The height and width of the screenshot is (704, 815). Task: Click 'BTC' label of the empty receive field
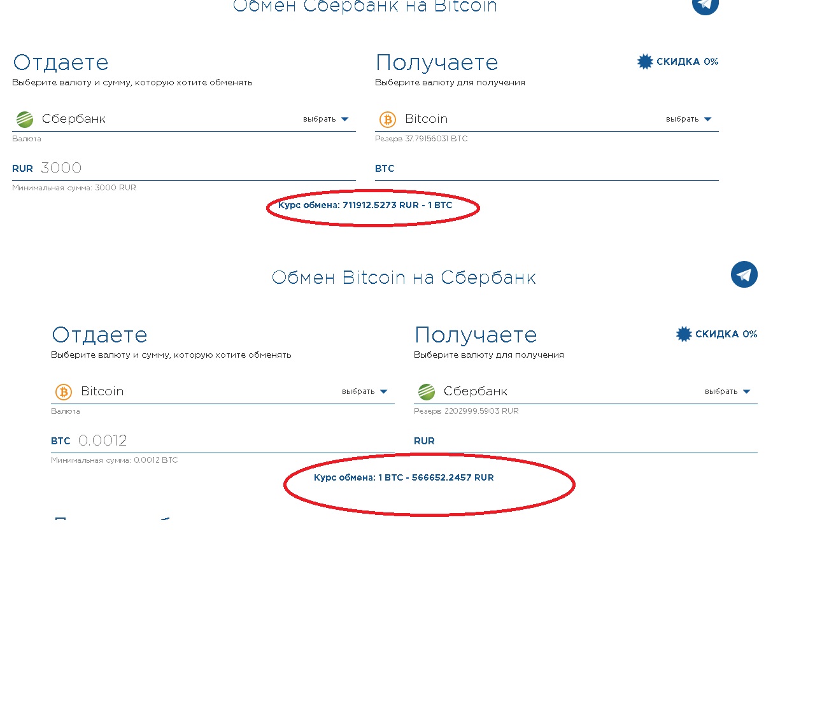[x=385, y=169]
